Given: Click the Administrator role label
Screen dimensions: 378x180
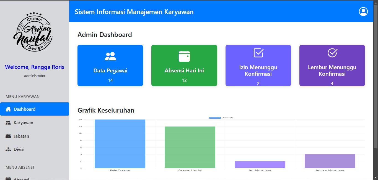Looking at the screenshot, I should tap(35, 76).
